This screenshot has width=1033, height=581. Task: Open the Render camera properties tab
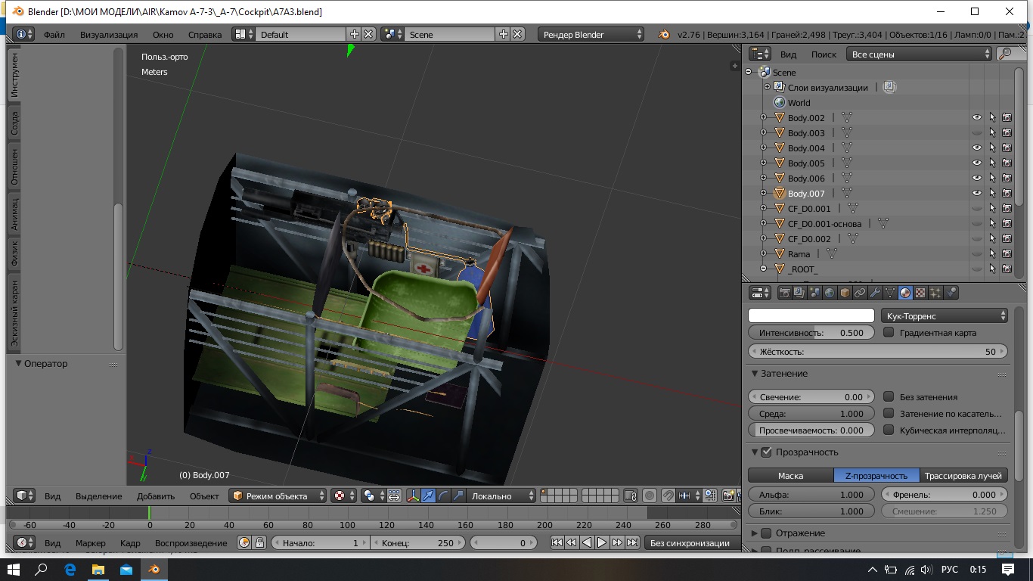784,293
